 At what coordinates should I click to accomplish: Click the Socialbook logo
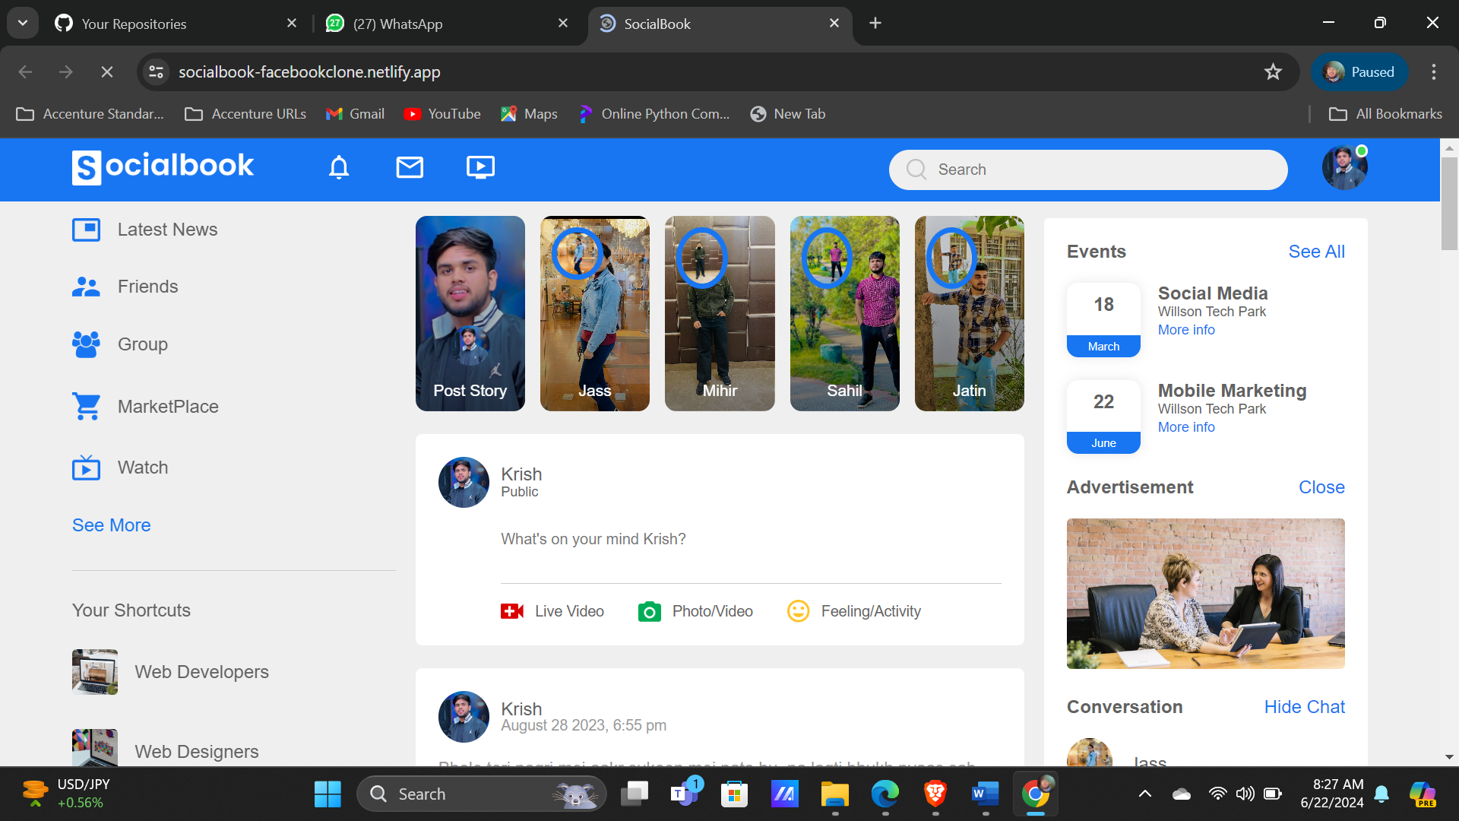click(163, 167)
